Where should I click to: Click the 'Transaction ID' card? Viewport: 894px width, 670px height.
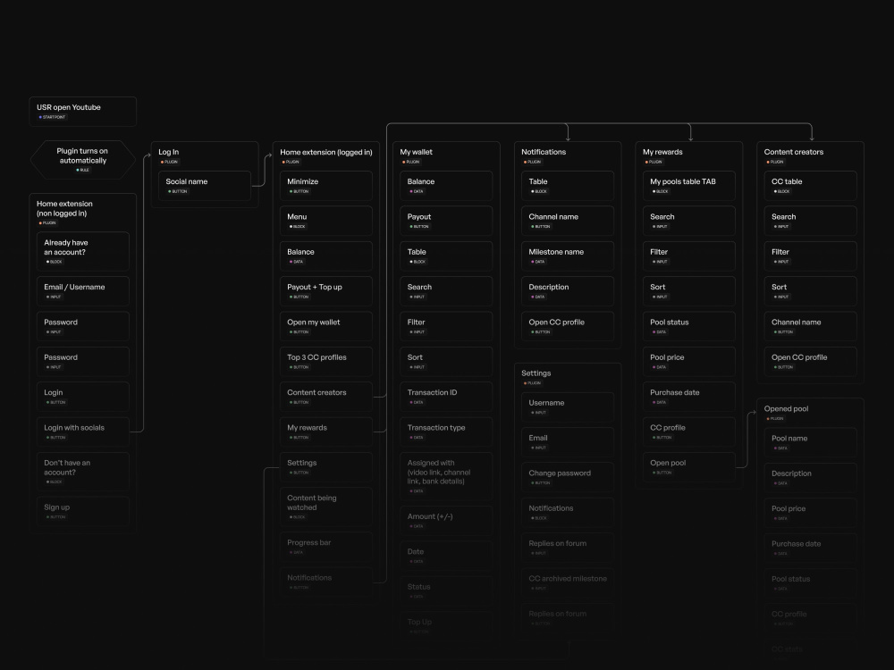pyautogui.click(x=446, y=397)
